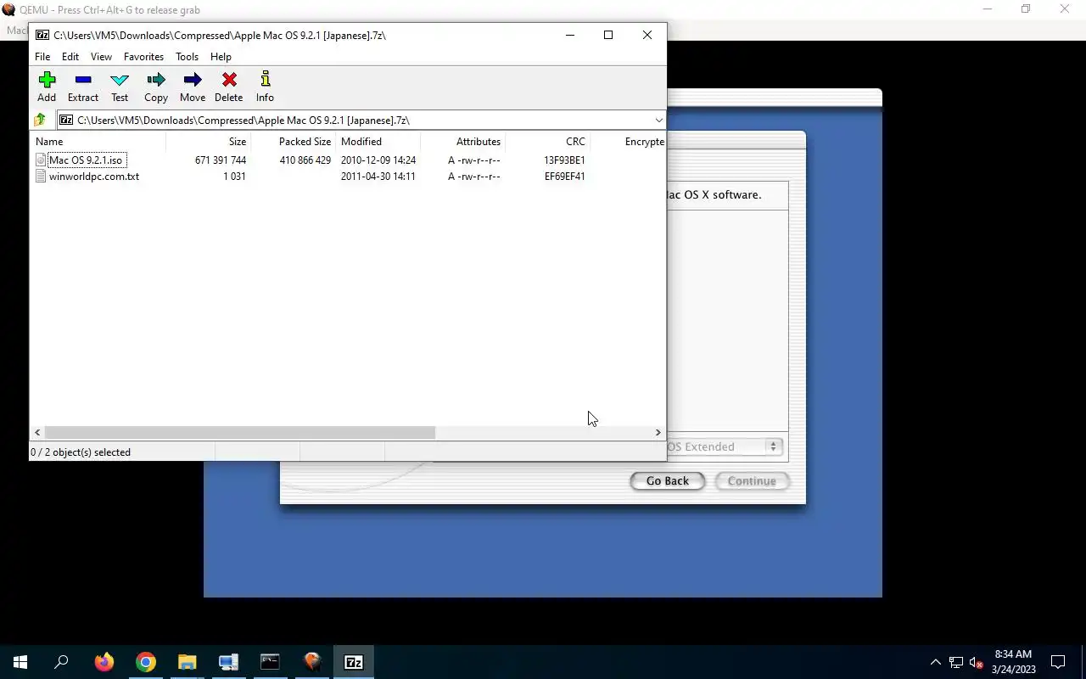Screen dimensions: 1086x679
Task: Sort by Packed Size column header
Action: pyautogui.click(x=293, y=142)
